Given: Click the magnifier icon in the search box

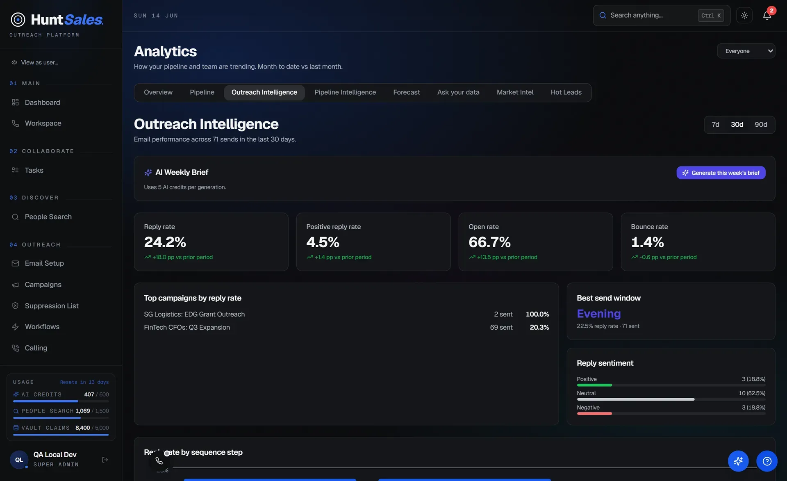Looking at the screenshot, I should coord(603,16).
